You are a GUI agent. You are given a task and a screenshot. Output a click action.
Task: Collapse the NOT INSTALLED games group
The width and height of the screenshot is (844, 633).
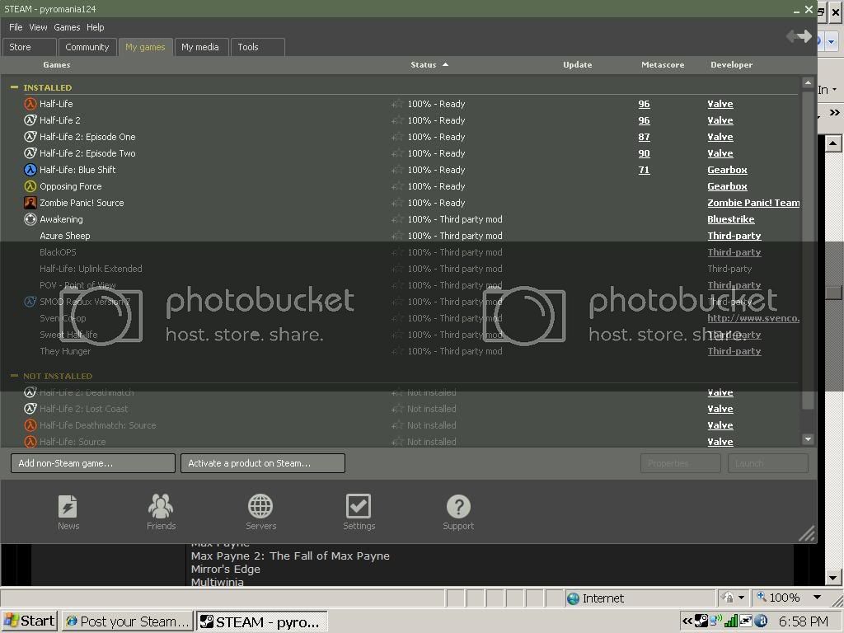pyautogui.click(x=15, y=376)
